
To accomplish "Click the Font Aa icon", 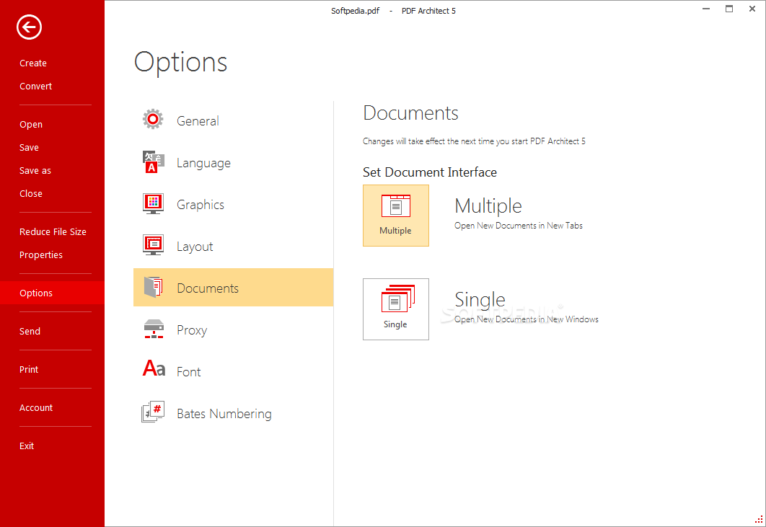I will point(154,368).
